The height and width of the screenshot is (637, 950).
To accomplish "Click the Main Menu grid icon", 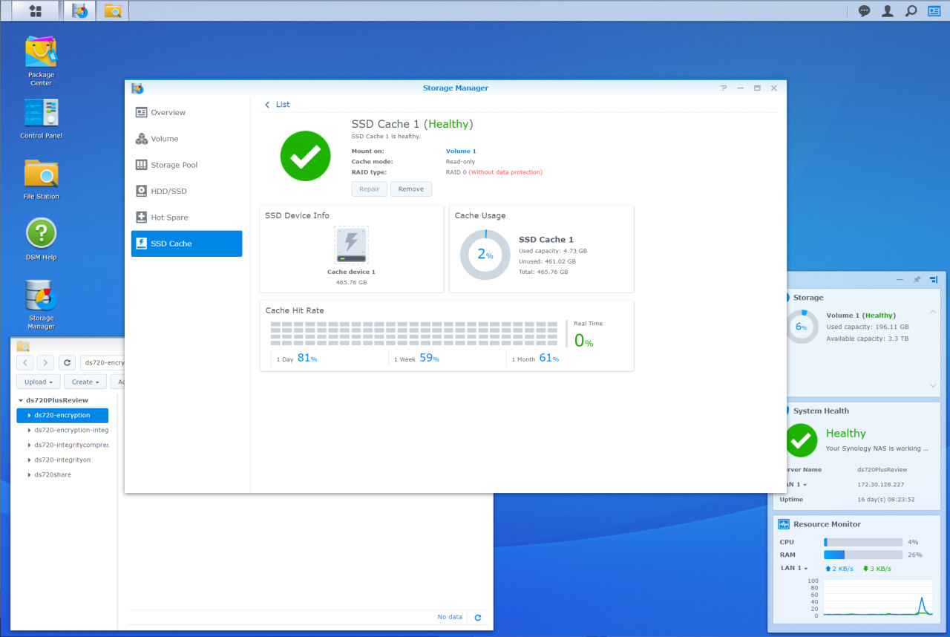I will (x=35, y=10).
